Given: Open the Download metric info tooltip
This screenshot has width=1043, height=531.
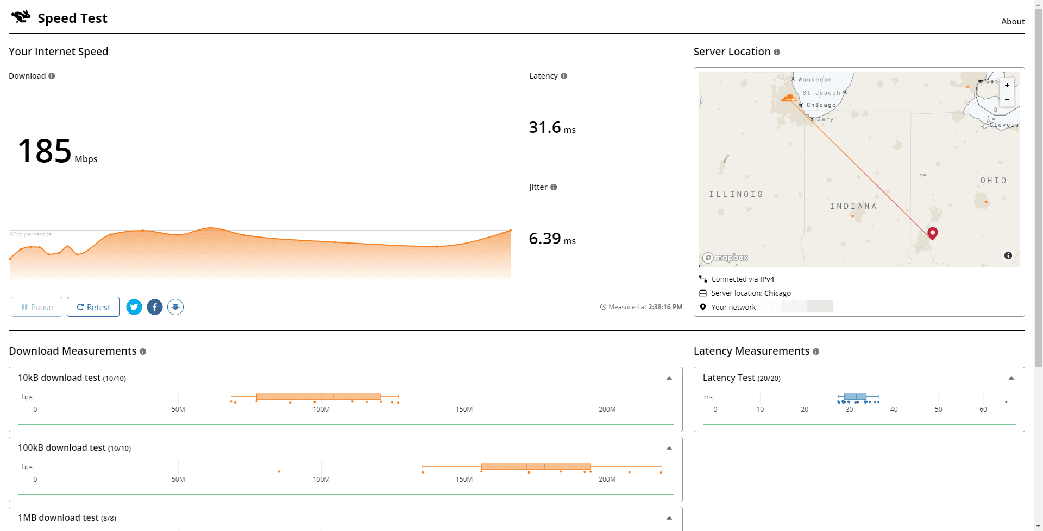Looking at the screenshot, I should point(52,76).
